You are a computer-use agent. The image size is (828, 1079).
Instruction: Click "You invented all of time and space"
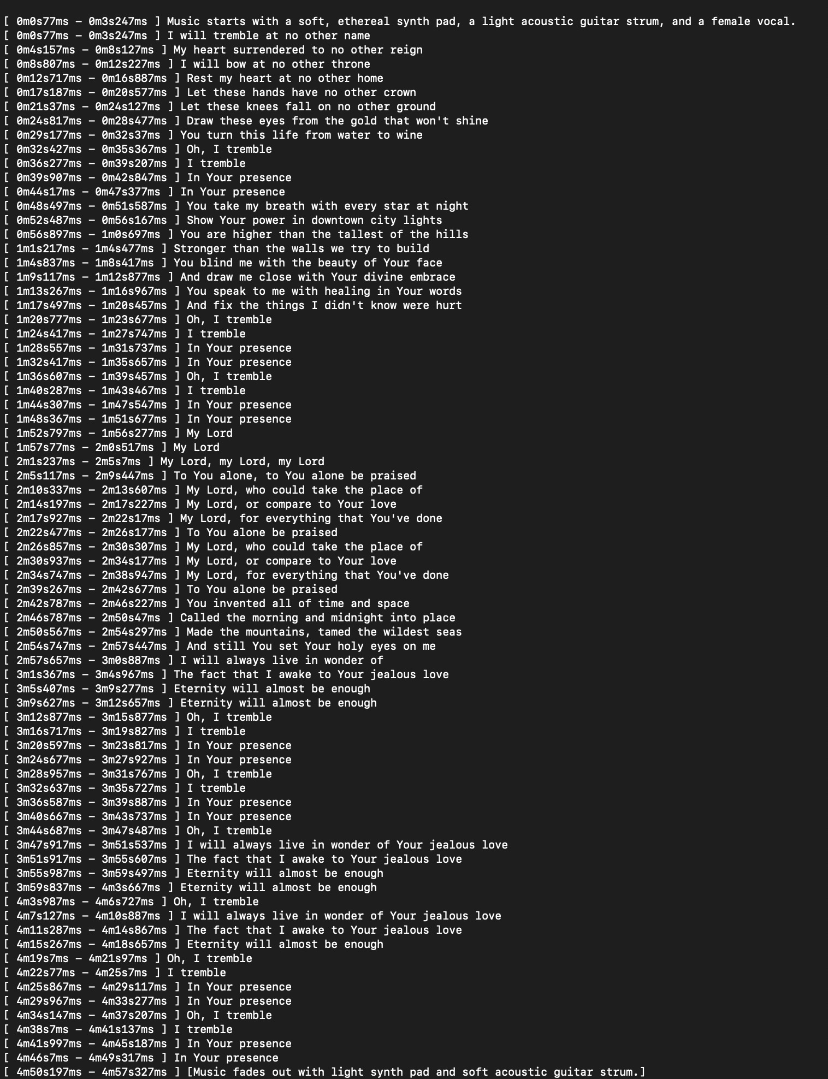298,603
